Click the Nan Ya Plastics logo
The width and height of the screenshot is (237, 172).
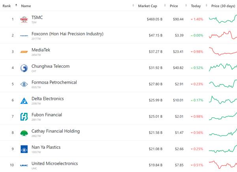[x=24, y=149]
